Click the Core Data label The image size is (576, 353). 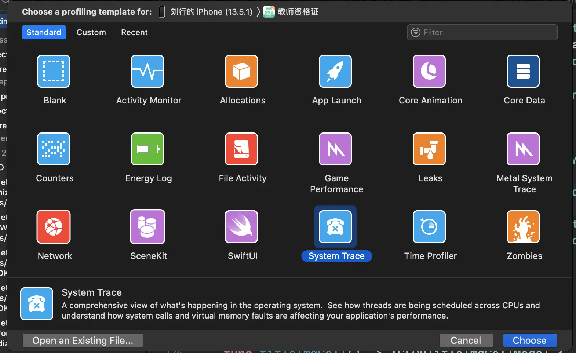525,101
